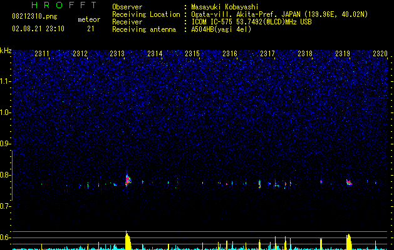
Task: Click the Receiver label
Action: 127,22
